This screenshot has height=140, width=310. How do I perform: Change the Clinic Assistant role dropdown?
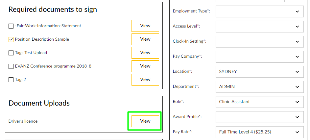[x=259, y=102]
